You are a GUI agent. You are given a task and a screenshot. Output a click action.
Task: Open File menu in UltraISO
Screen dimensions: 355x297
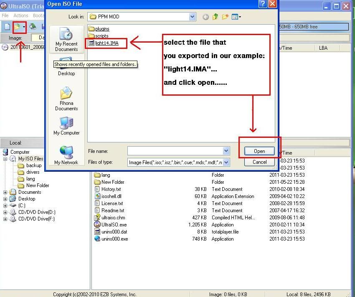[5, 15]
